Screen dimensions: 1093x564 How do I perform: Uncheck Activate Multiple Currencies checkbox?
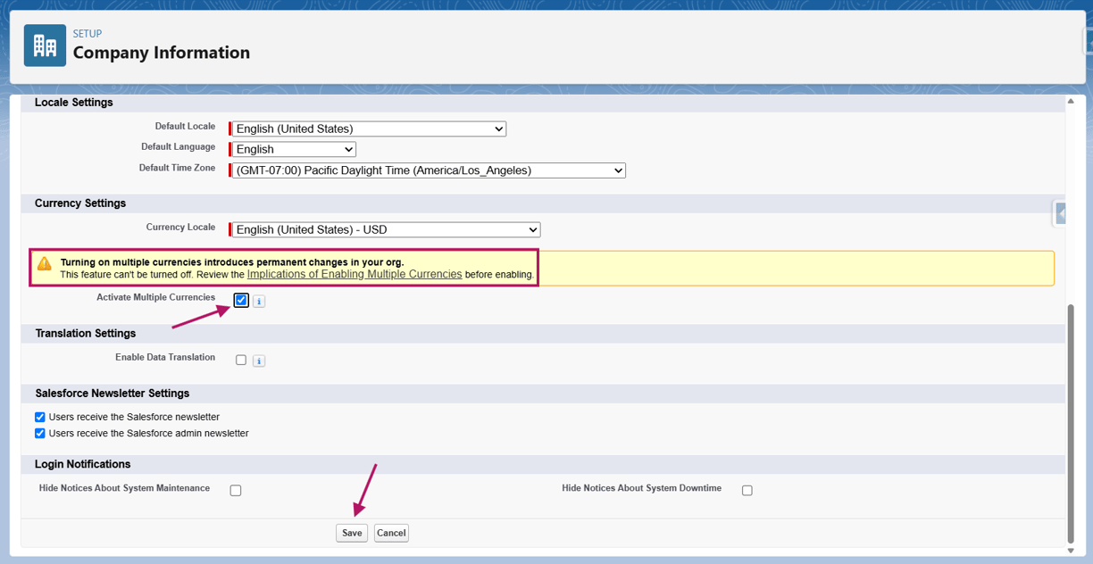pyautogui.click(x=241, y=301)
